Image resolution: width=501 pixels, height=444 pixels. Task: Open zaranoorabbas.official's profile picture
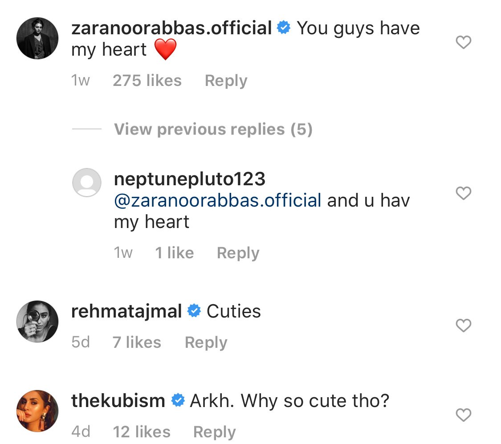[37, 38]
